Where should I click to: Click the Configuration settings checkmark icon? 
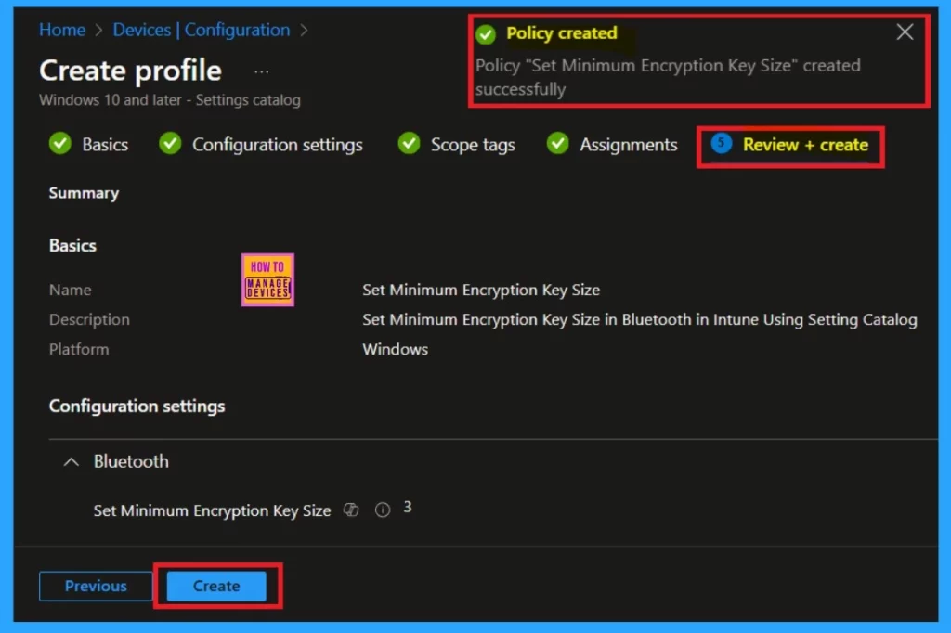pos(170,144)
